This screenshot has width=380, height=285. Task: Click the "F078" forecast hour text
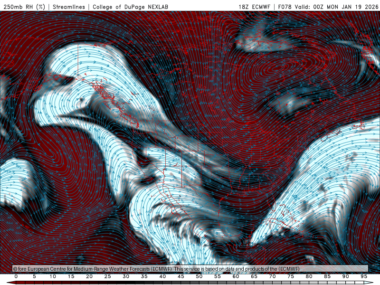[285, 7]
